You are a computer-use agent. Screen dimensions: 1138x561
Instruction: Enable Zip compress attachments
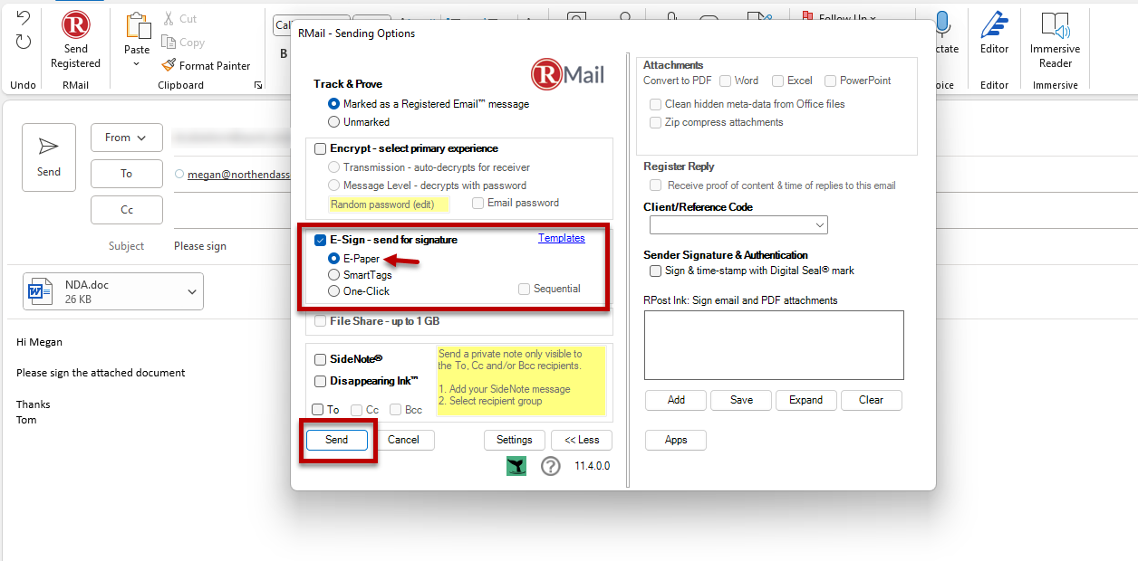[656, 122]
